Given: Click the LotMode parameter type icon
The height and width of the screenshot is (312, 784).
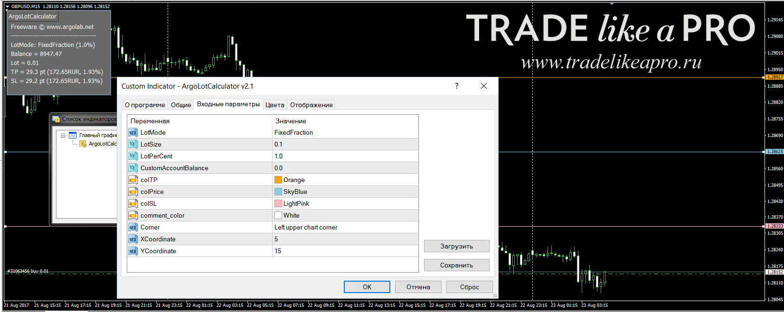Looking at the screenshot, I should coord(133,132).
